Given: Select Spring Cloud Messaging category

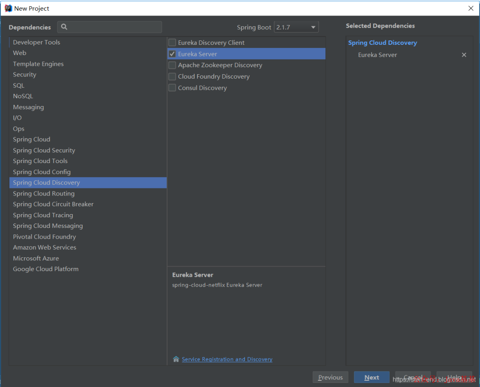Looking at the screenshot, I should pyautogui.click(x=88, y=226).
